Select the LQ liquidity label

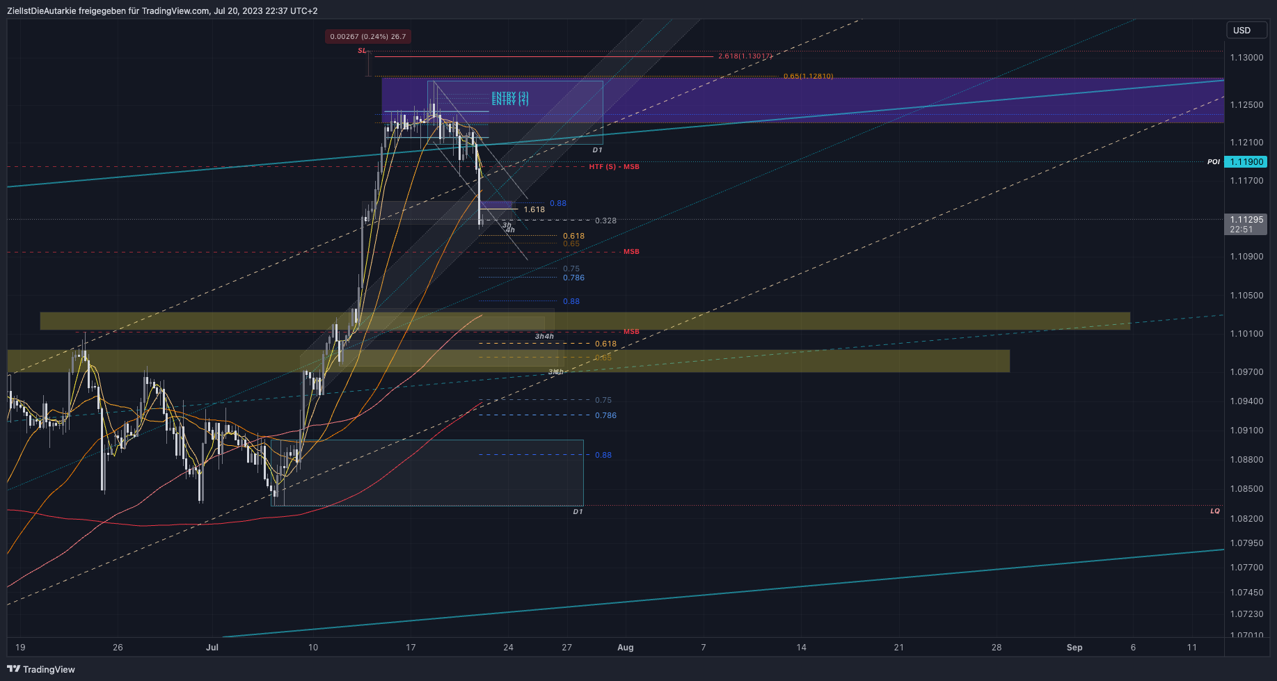click(1215, 511)
